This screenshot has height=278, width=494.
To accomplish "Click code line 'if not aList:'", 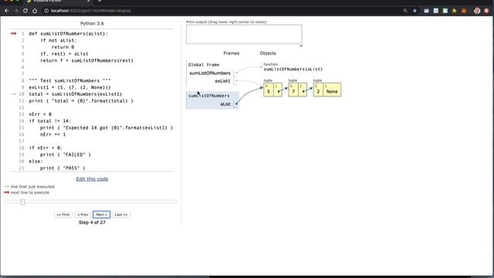I will tap(59, 40).
